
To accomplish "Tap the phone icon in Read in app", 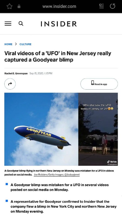I will click(x=93, y=83).
